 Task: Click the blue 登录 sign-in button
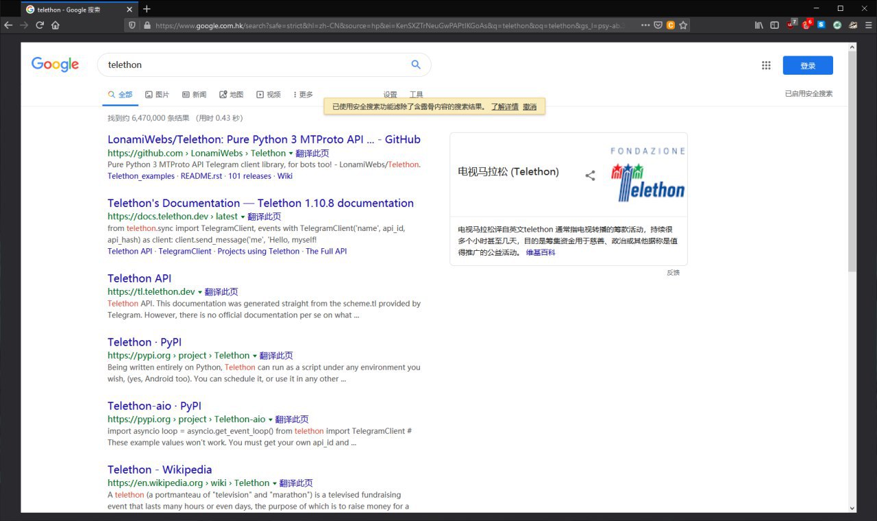pyautogui.click(x=808, y=65)
